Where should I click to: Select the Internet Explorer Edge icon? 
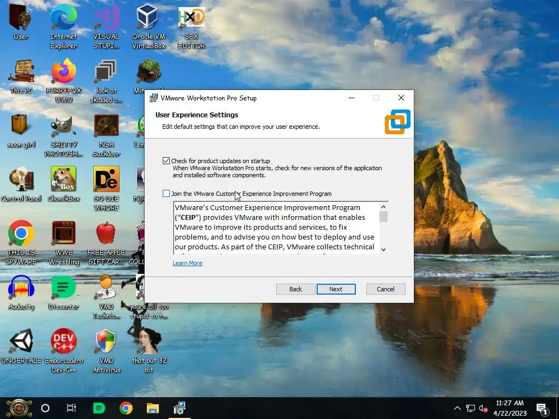[x=63, y=26]
